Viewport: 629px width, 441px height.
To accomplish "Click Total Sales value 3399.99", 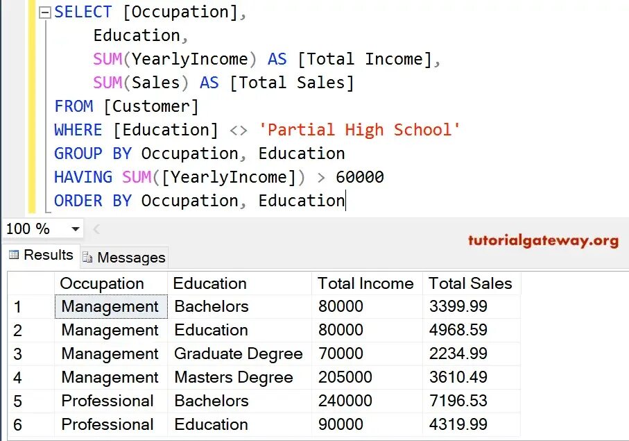I will [472, 307].
